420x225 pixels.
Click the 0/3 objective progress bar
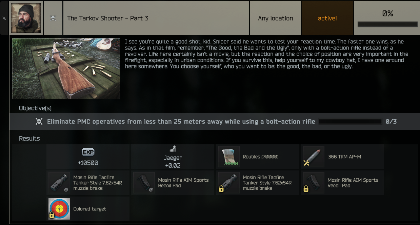tap(351, 121)
